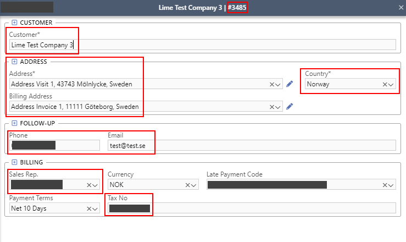Collapse the ADDRESS section
The image size is (406, 242).
(14, 62)
